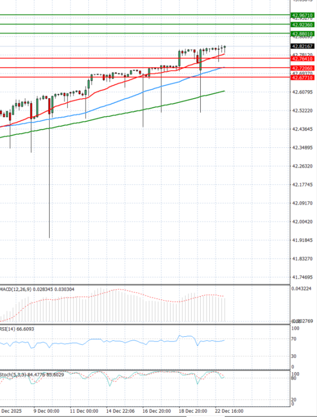317x417 pixels.
Task: Click the RSI(14) indicator label
Action: (x=9, y=328)
